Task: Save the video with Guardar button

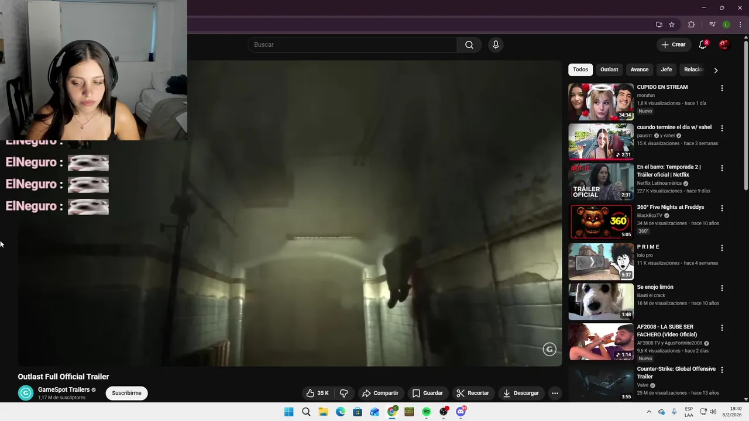Action: [x=427, y=393]
